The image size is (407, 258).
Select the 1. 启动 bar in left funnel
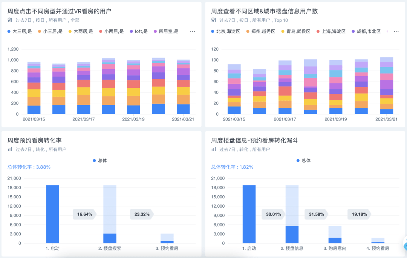click(x=53, y=214)
